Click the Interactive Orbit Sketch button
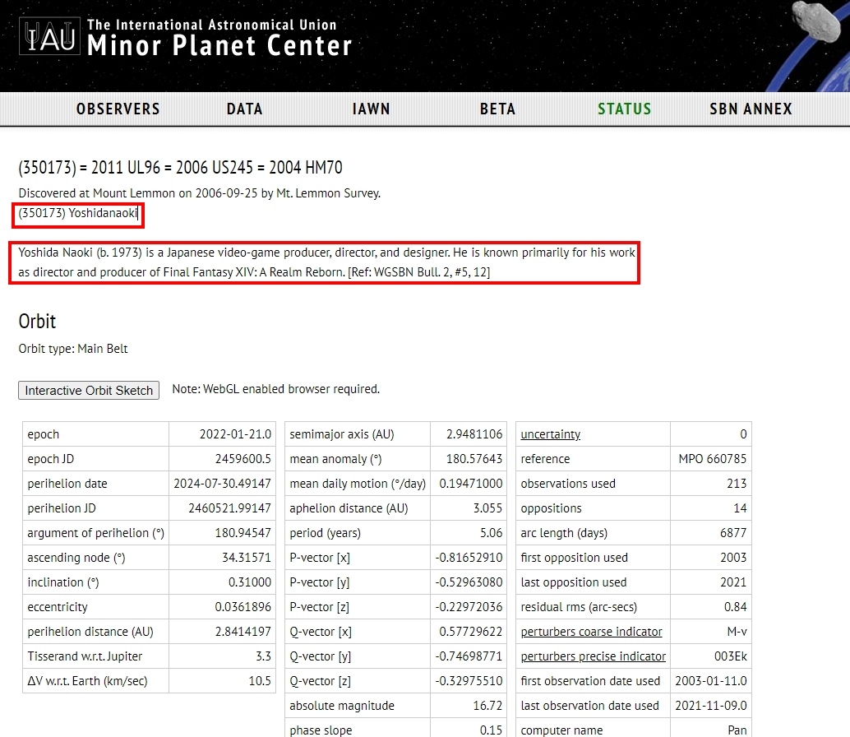The height and width of the screenshot is (737, 850). coord(89,391)
